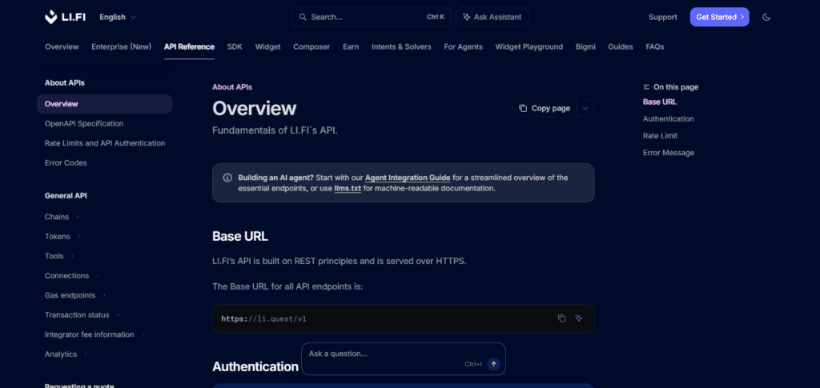Screen dimensions: 820x388
Task: Click the Support link
Action: click(663, 17)
